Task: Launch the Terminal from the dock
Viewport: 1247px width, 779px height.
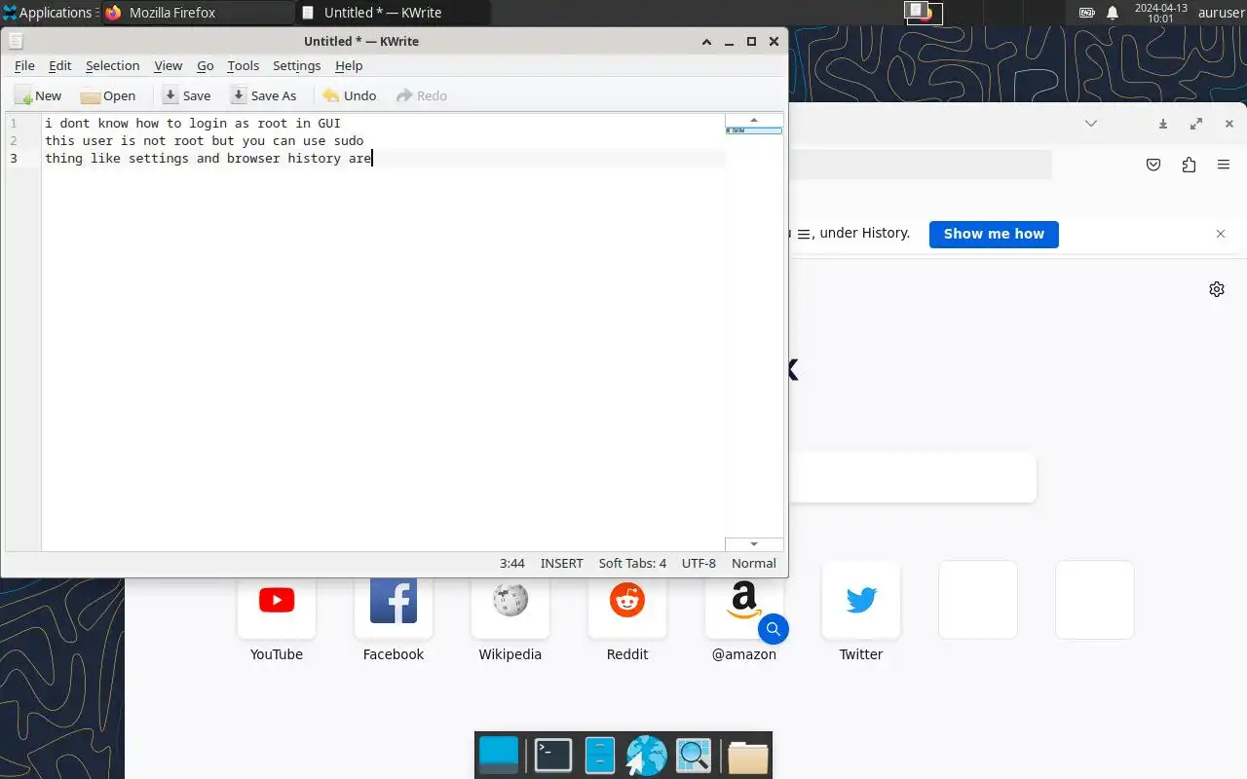Action: 553,756
